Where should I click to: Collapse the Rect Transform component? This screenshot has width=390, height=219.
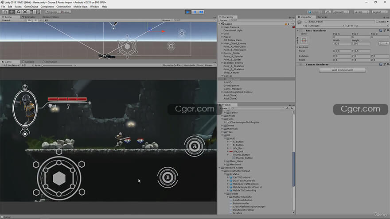(298, 31)
